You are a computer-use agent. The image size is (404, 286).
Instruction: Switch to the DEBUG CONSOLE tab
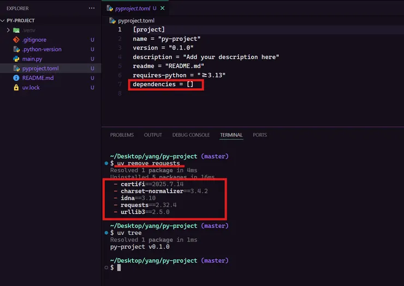click(191, 135)
